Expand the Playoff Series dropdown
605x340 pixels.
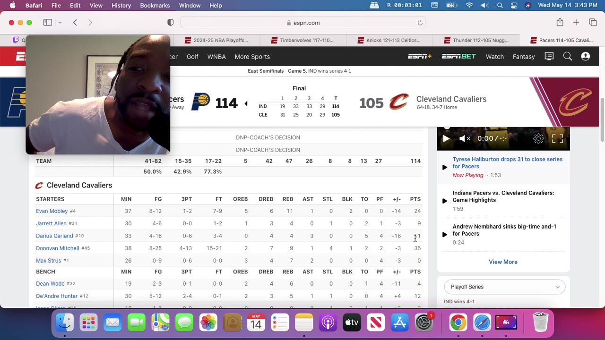[x=504, y=287]
